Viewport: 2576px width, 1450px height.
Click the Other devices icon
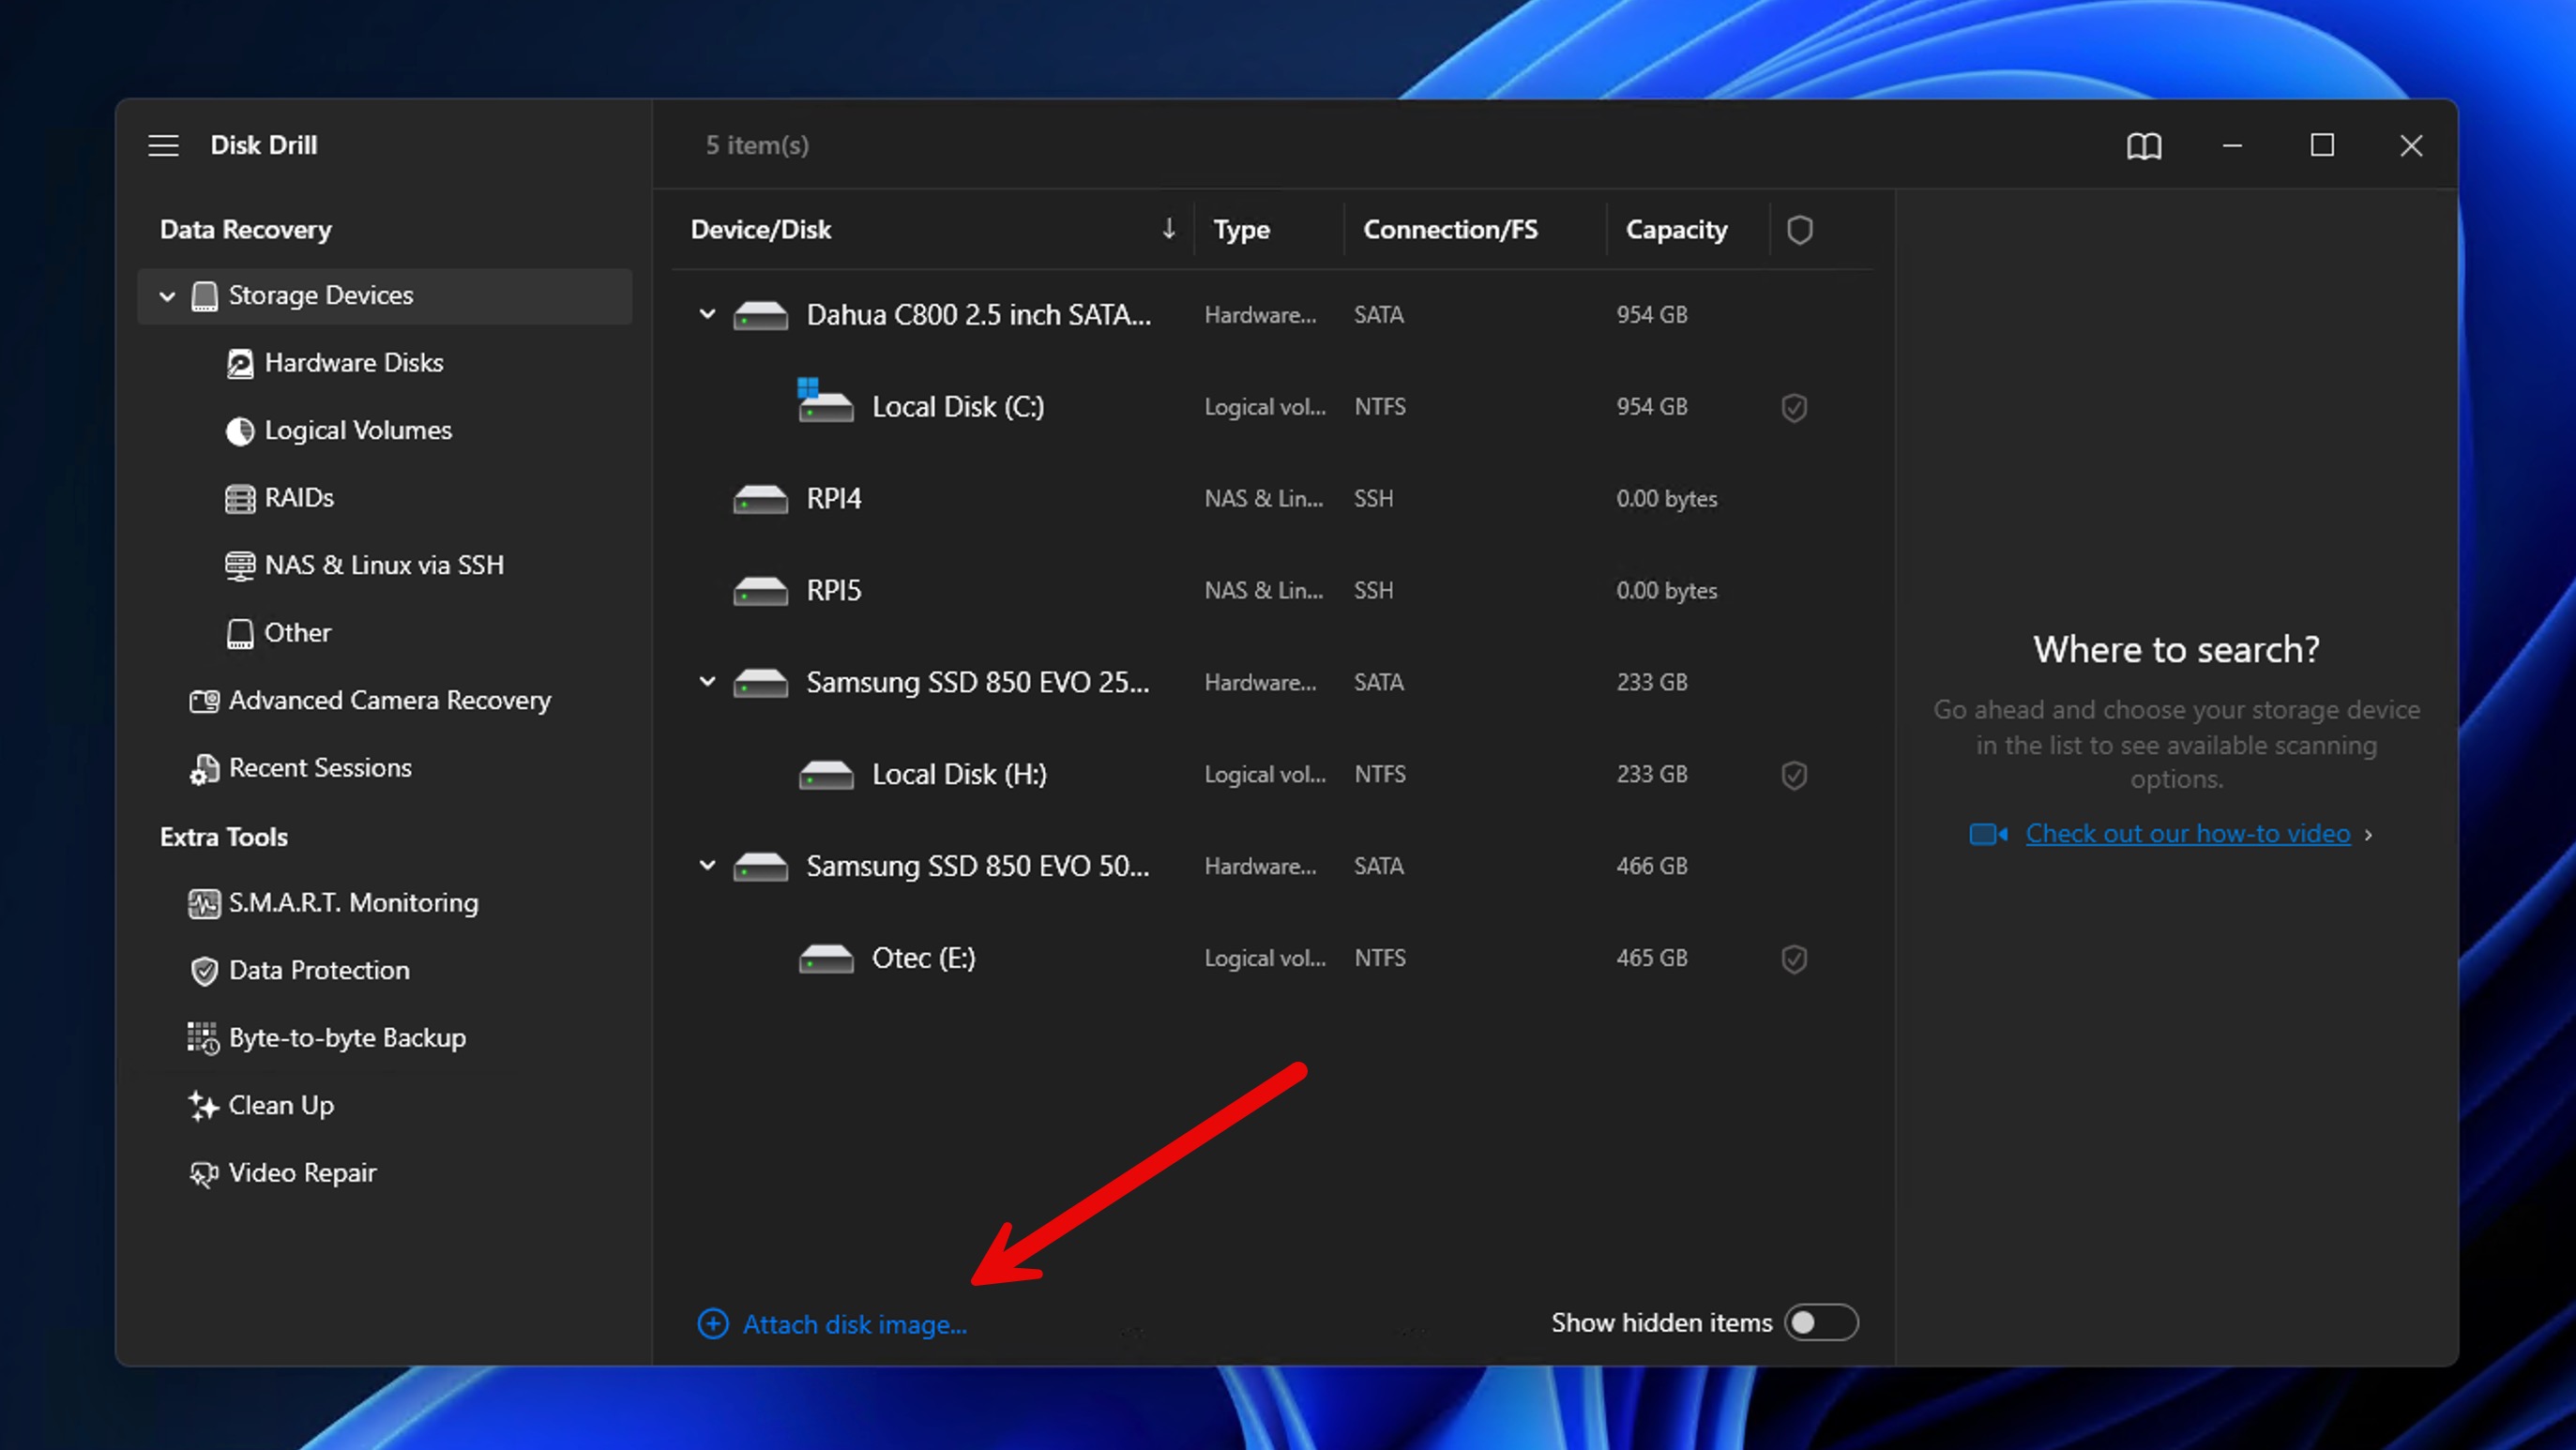[240, 633]
